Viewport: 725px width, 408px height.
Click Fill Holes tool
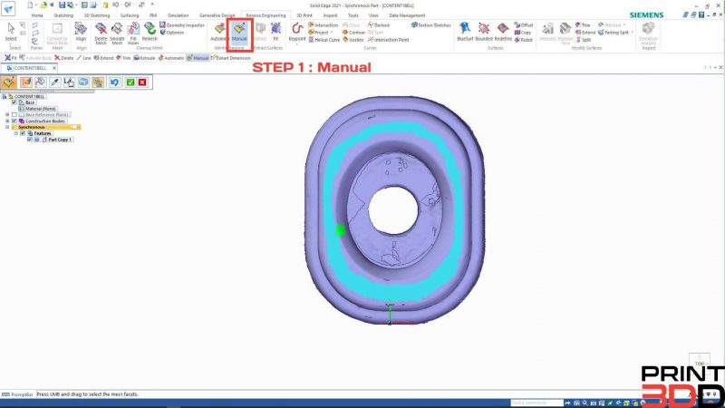[133, 33]
